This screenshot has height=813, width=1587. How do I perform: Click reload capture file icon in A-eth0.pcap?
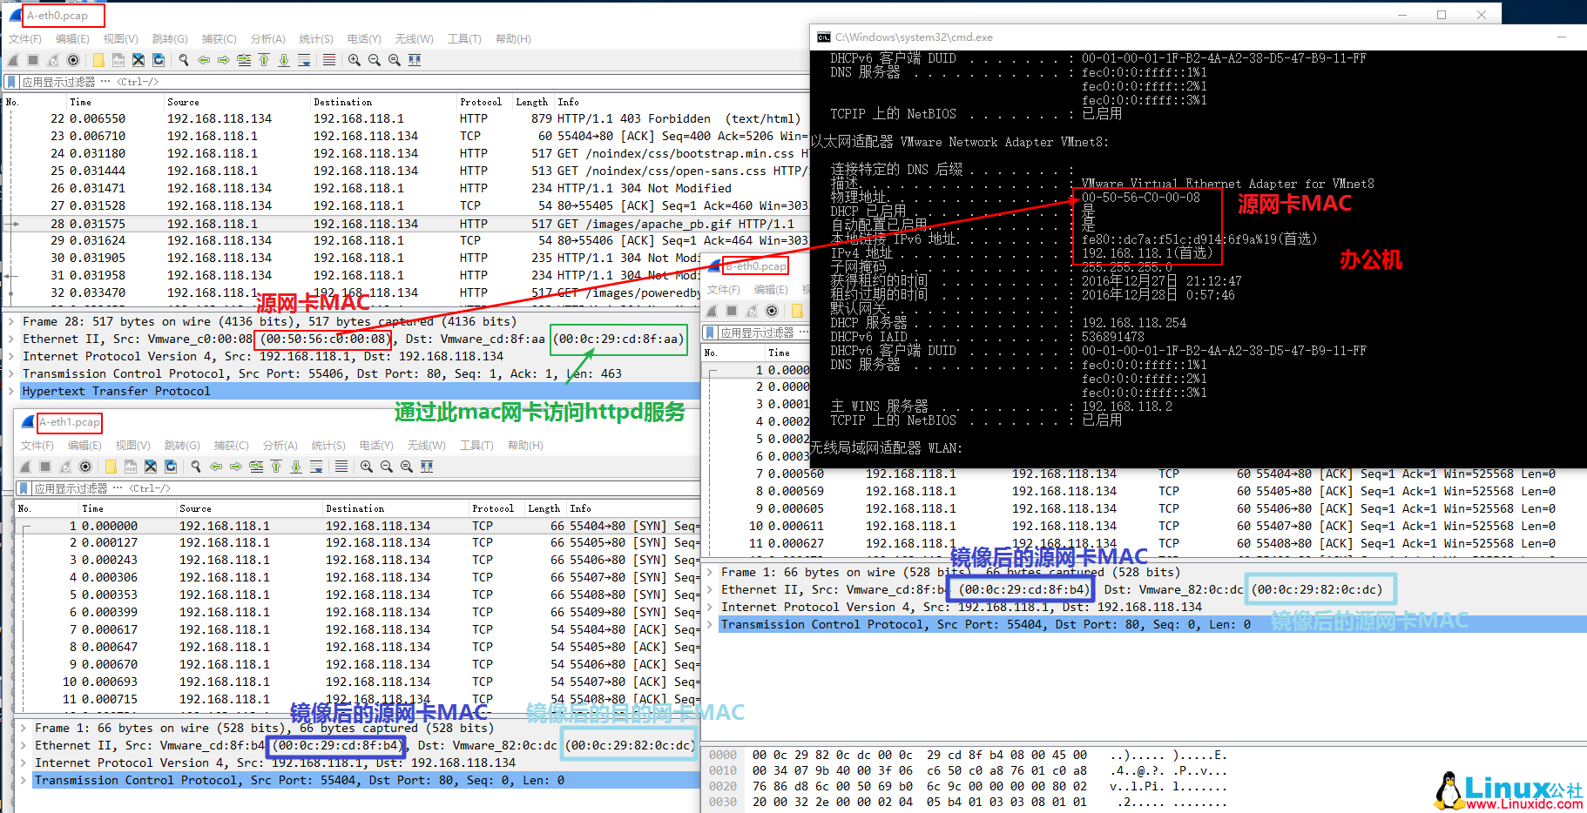pos(159,60)
